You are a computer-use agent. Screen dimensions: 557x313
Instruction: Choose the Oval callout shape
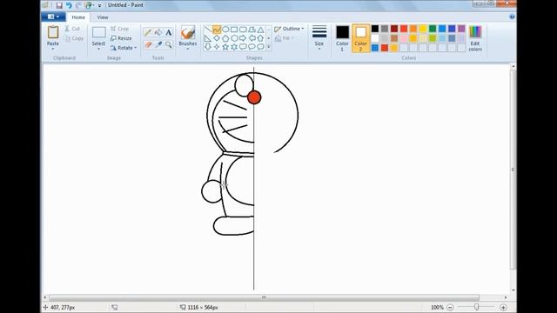252,46
